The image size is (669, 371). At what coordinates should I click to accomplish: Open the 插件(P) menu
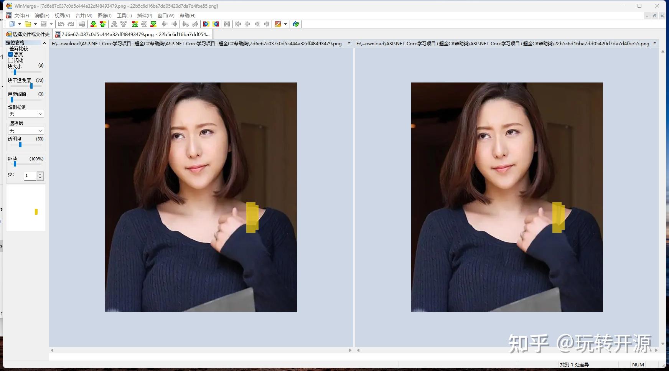pyautogui.click(x=145, y=16)
